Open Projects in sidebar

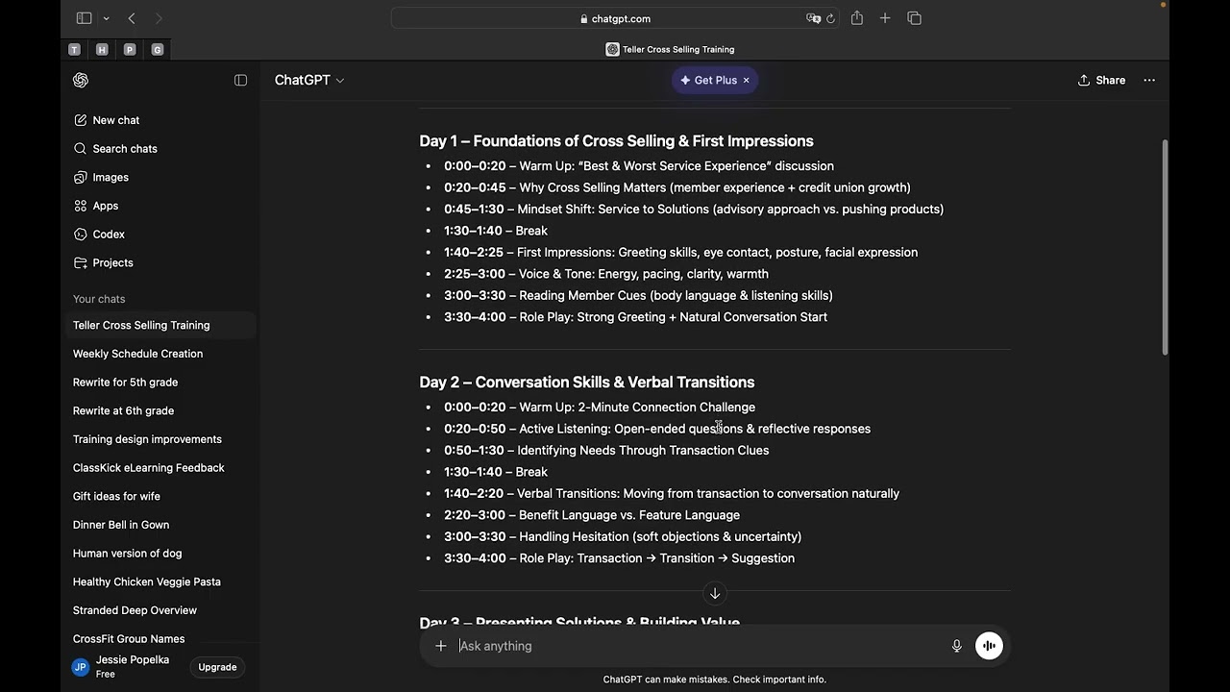coord(102,263)
